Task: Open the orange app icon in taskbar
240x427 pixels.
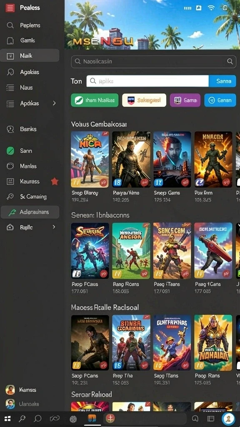Action: pyautogui.click(x=92, y=418)
